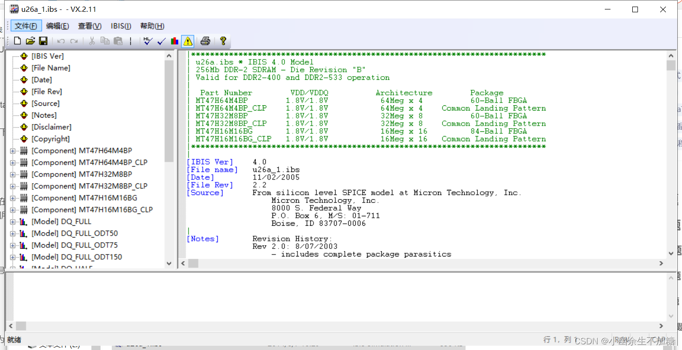
Task: Click the undo arrow icon
Action: 61,42
